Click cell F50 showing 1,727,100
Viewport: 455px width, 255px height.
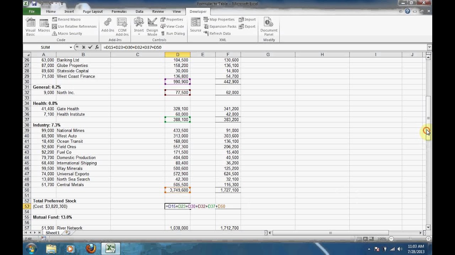228,190
